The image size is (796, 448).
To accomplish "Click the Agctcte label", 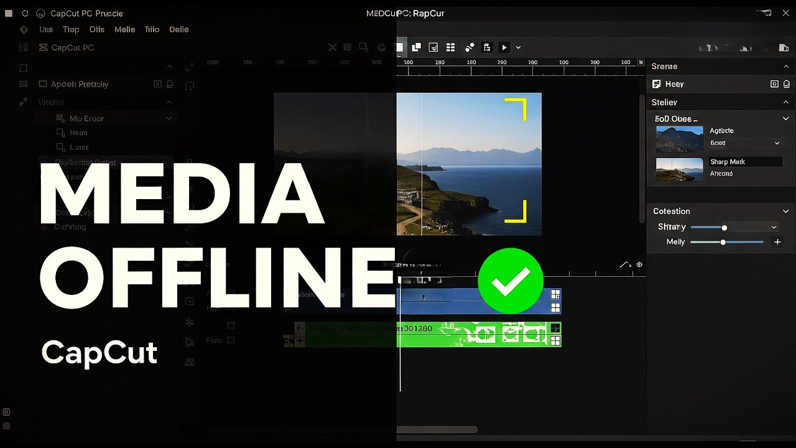I will (x=721, y=131).
